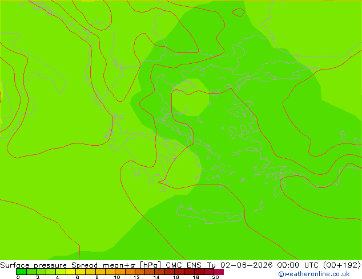Select the date 'Tu 02-06-2026' text
The width and height of the screenshot is (362, 279).
coord(240,265)
